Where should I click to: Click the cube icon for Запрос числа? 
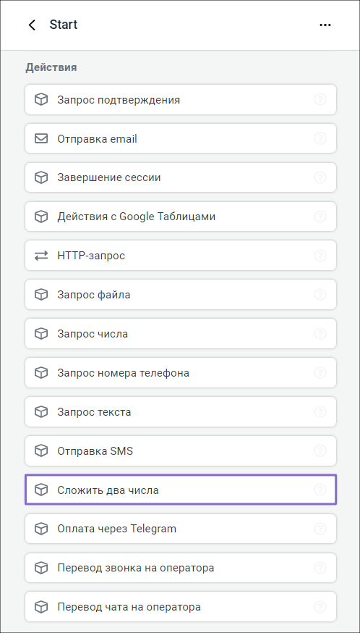pos(40,334)
